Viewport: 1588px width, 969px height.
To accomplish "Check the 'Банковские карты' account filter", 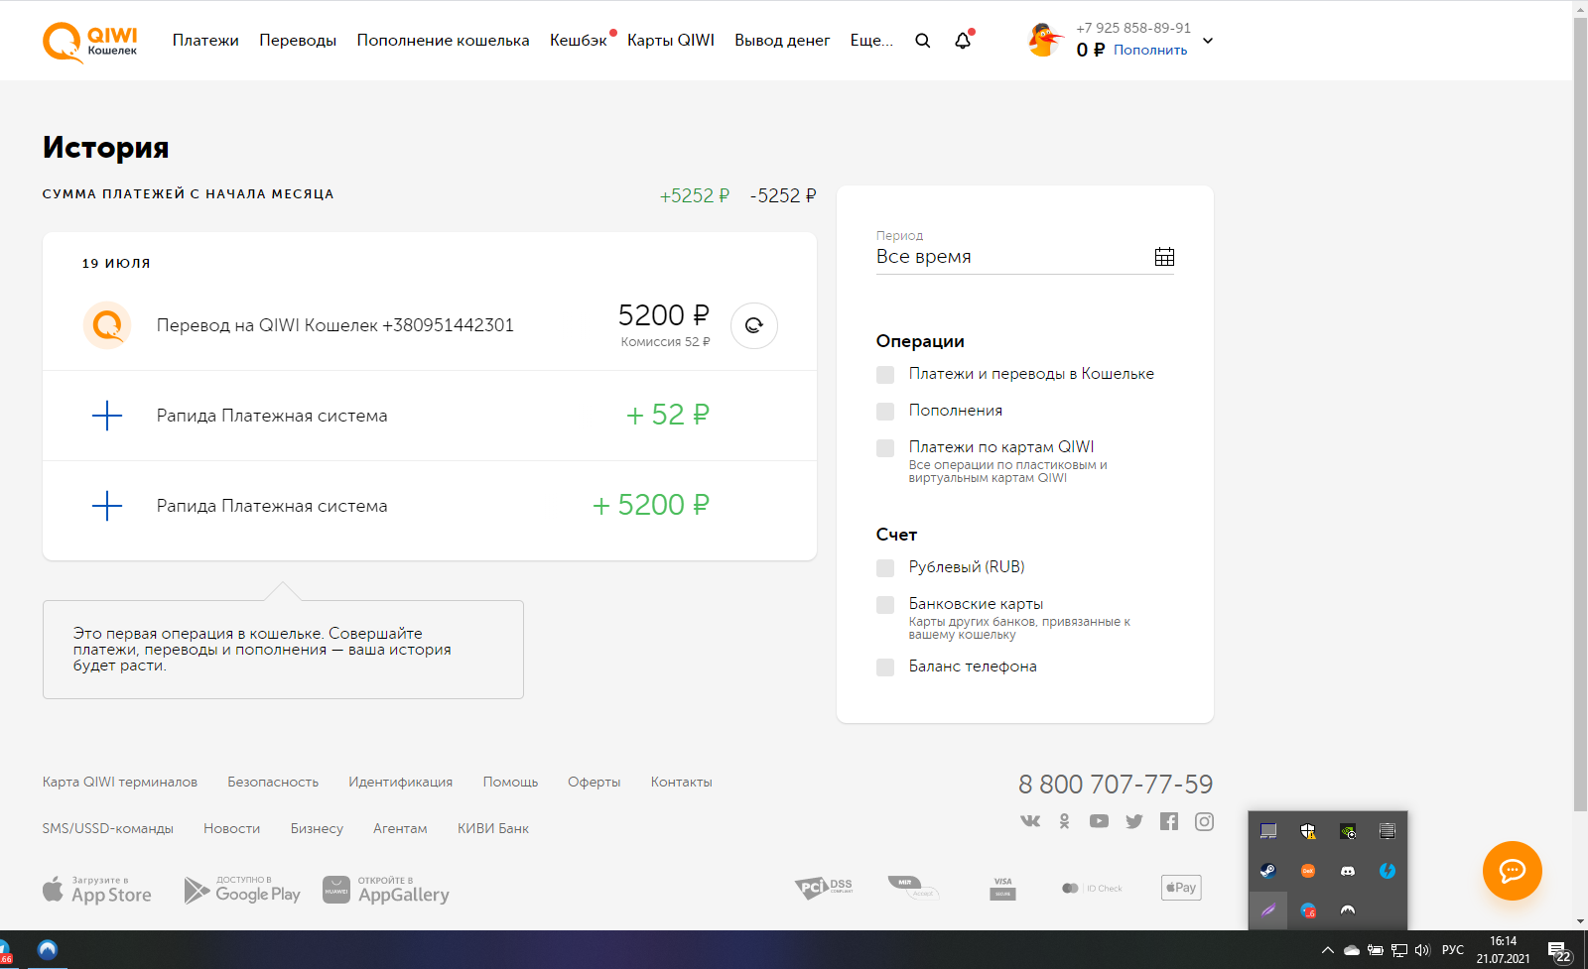I will (885, 605).
